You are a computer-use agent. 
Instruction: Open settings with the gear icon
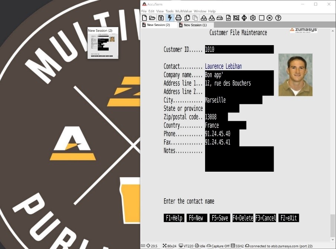[253, 18]
